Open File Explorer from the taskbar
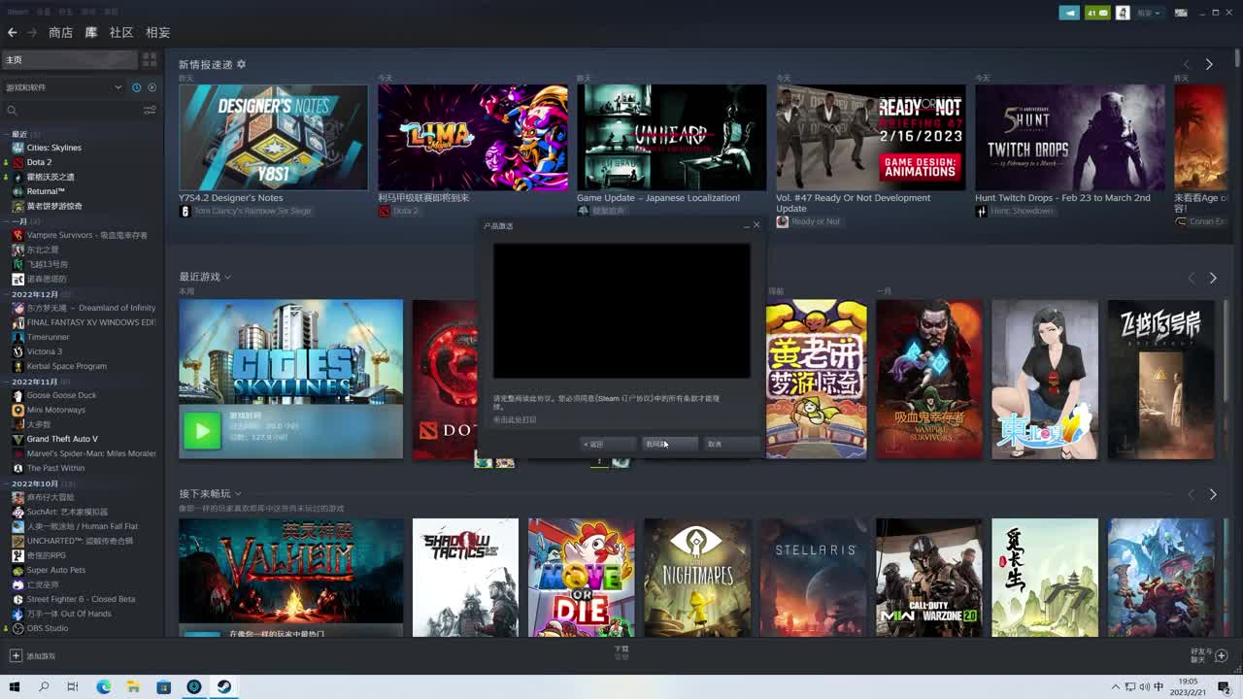The image size is (1243, 699). [x=133, y=687]
